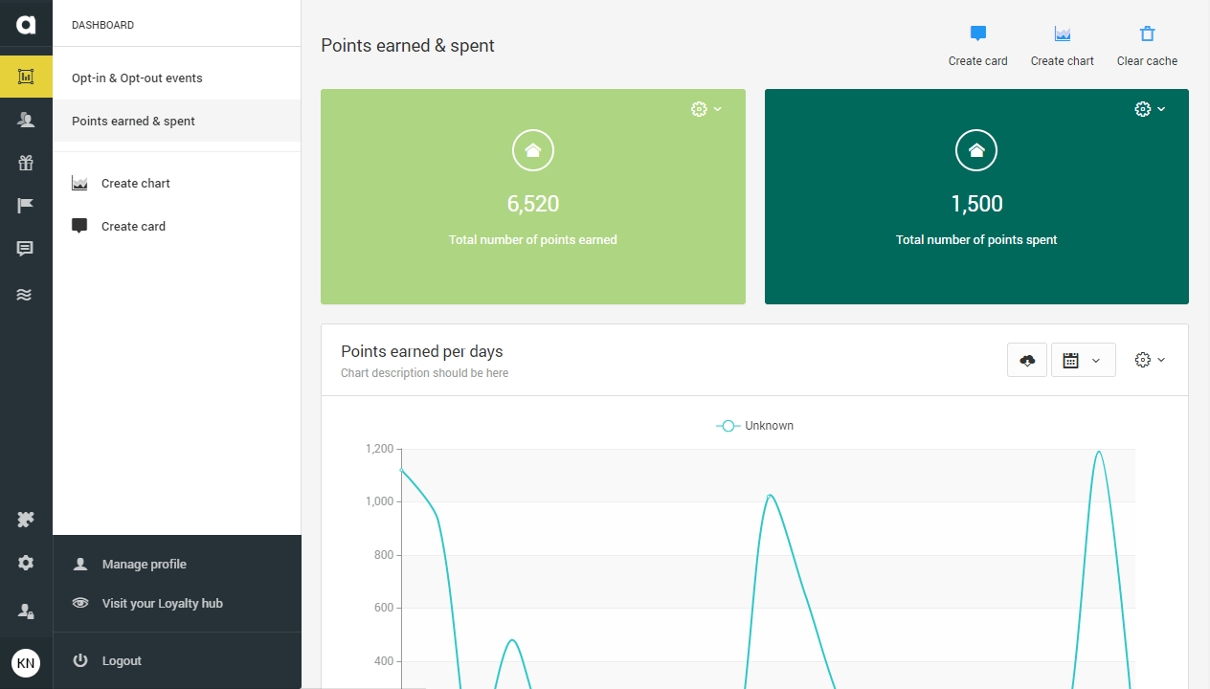
Task: Click the Create chart label in toolbar
Action: [x=1063, y=61]
